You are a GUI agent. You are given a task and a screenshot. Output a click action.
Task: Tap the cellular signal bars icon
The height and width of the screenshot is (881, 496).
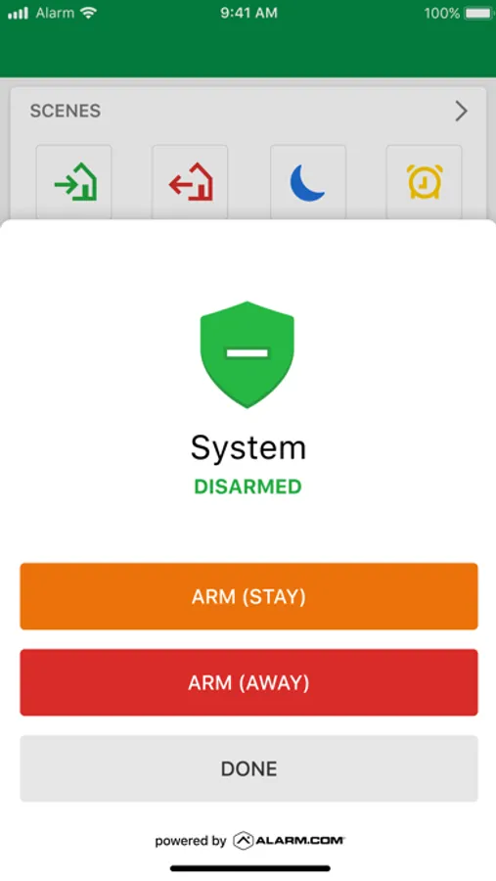pos(18,14)
